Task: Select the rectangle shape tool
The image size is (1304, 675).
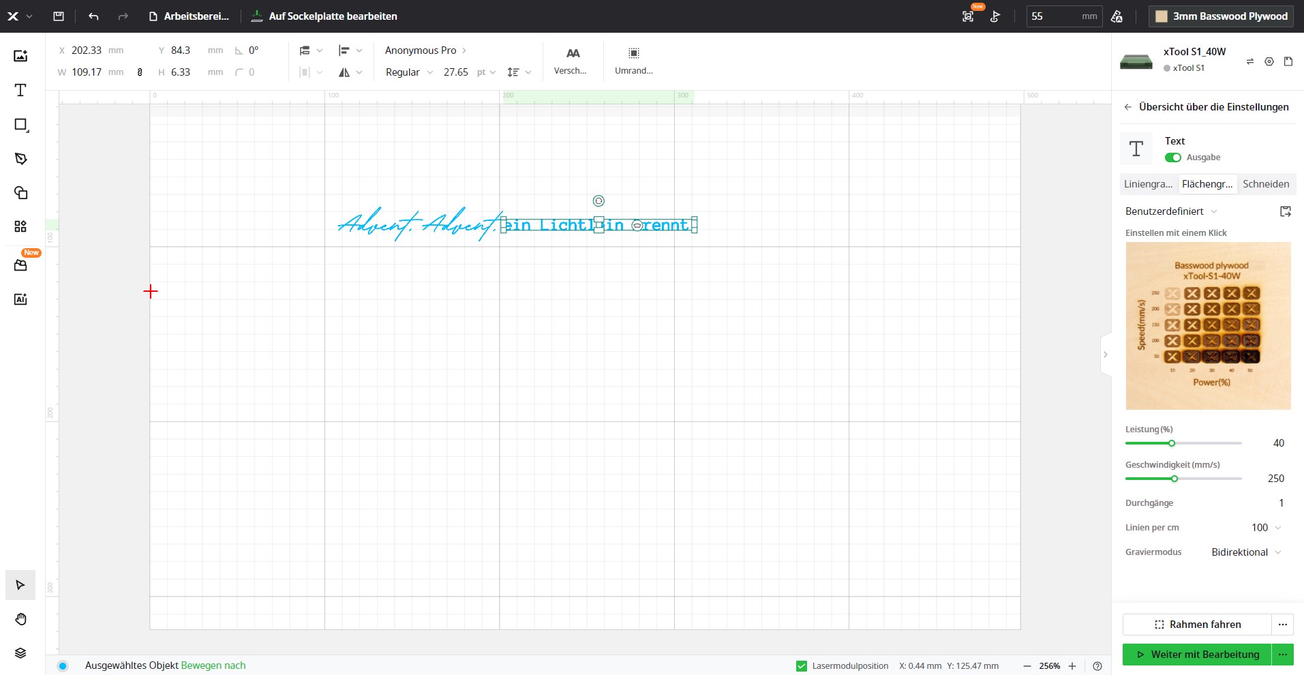Action: [x=20, y=125]
